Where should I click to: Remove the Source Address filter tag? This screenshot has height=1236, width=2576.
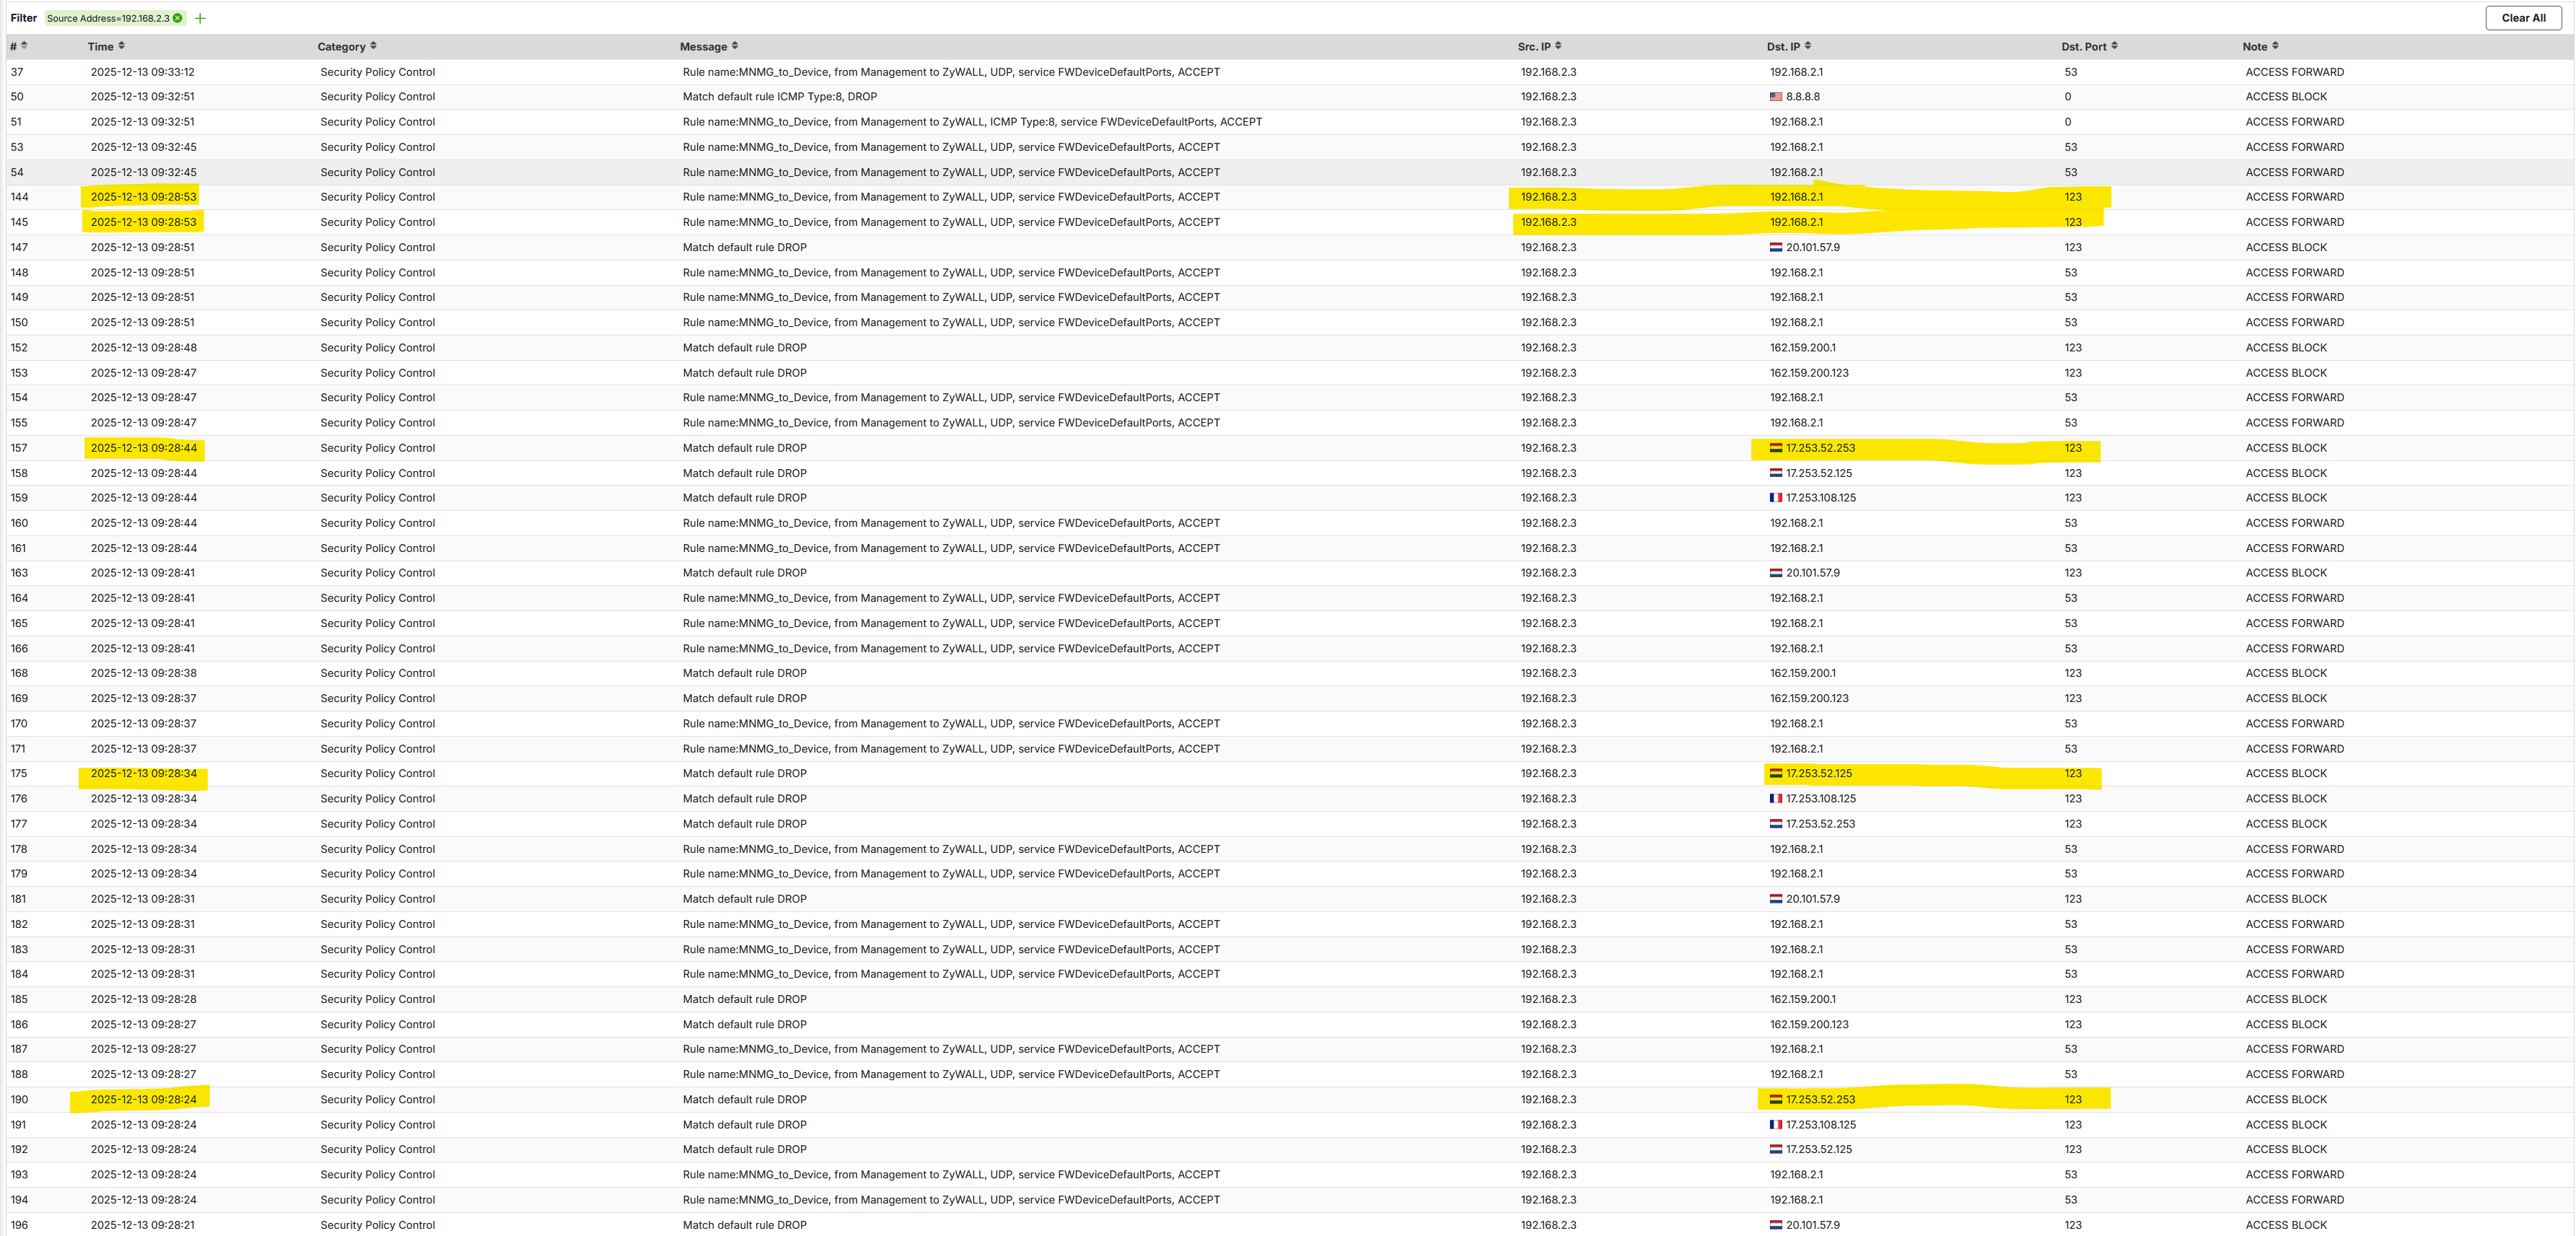(x=178, y=18)
